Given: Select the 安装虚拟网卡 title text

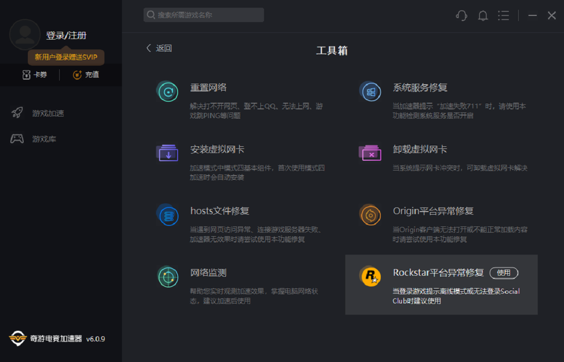Looking at the screenshot, I should [217, 149].
